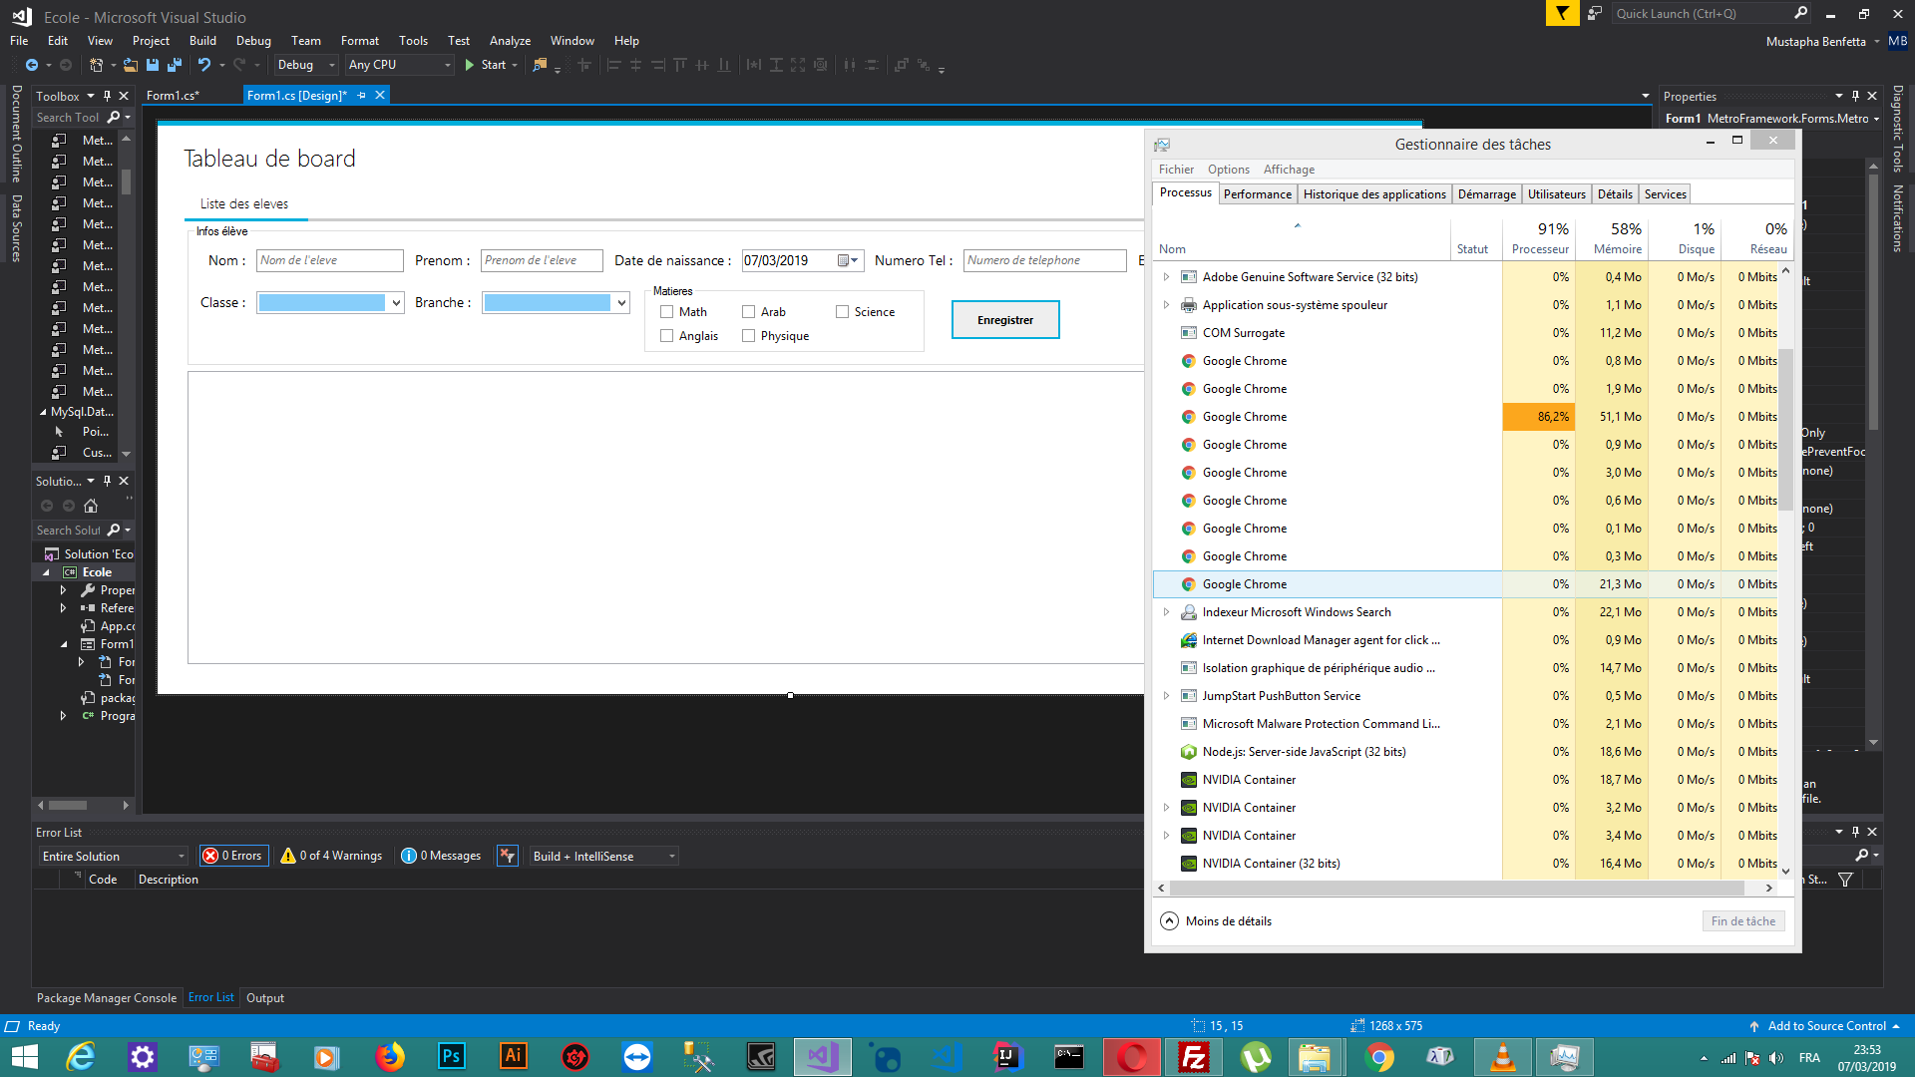This screenshot has height=1077, width=1915.
Task: Open Photoshop from the taskbar
Action: [451, 1056]
